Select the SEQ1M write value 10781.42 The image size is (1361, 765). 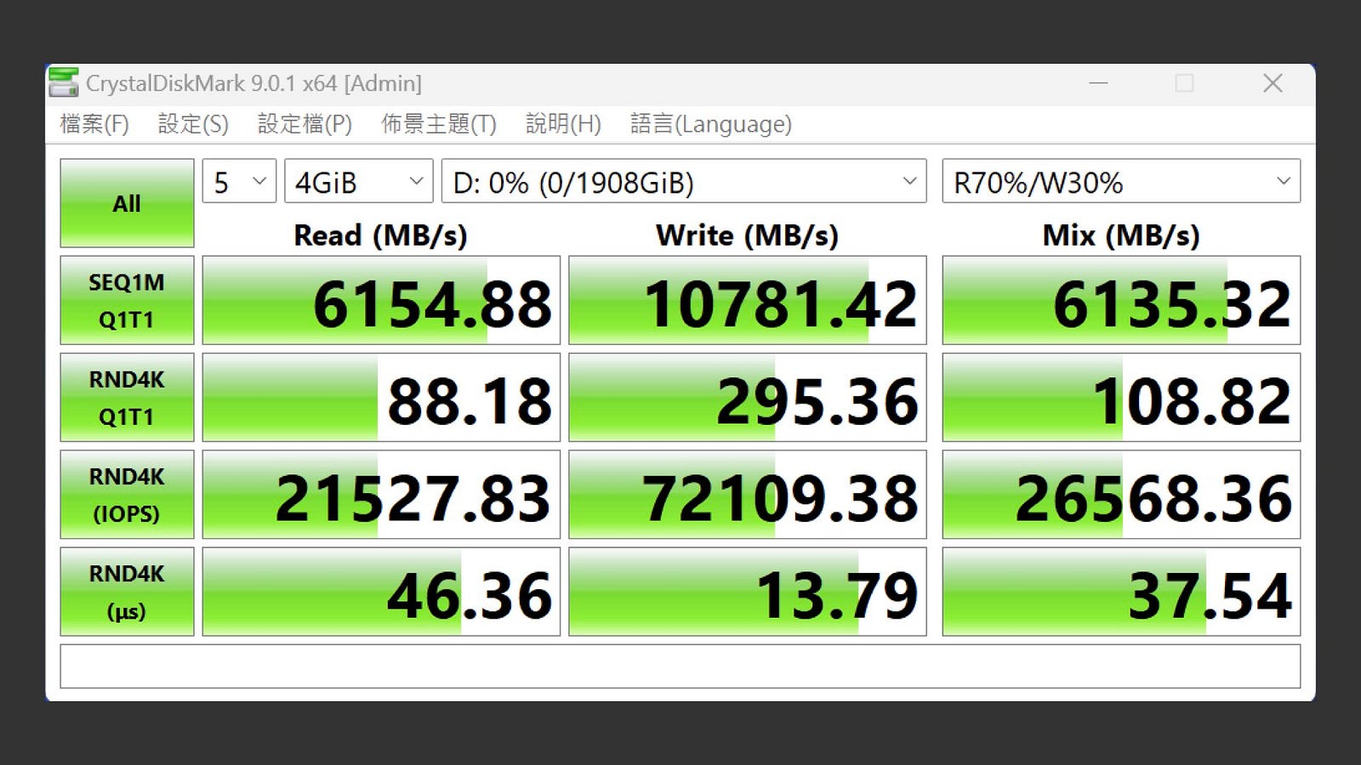point(748,300)
